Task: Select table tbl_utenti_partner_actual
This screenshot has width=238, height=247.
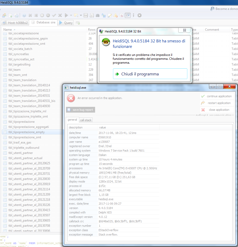Action: (x=25, y=158)
